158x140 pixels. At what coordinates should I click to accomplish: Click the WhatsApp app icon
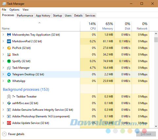tap(9, 81)
